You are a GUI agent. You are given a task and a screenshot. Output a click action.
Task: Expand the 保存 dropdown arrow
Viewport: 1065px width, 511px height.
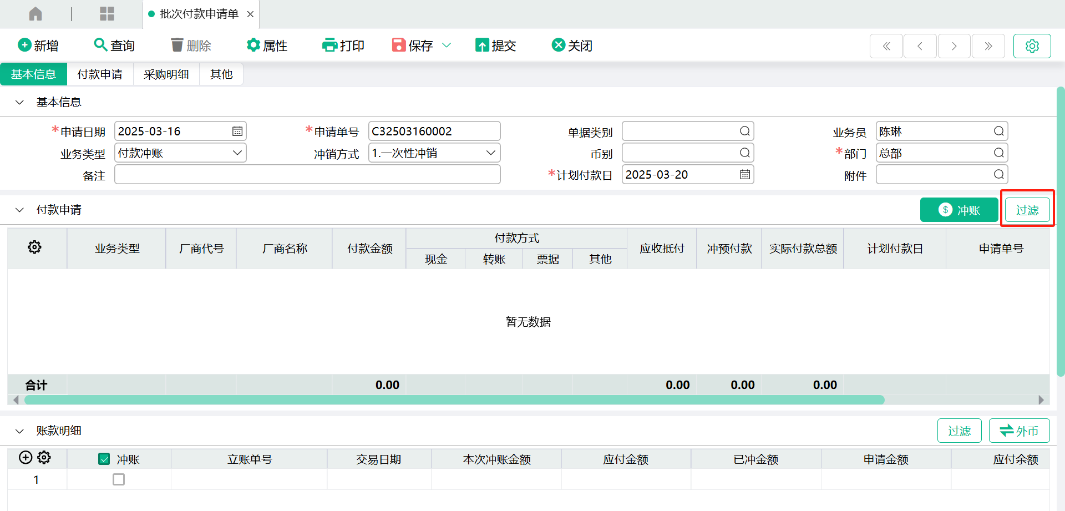[447, 45]
